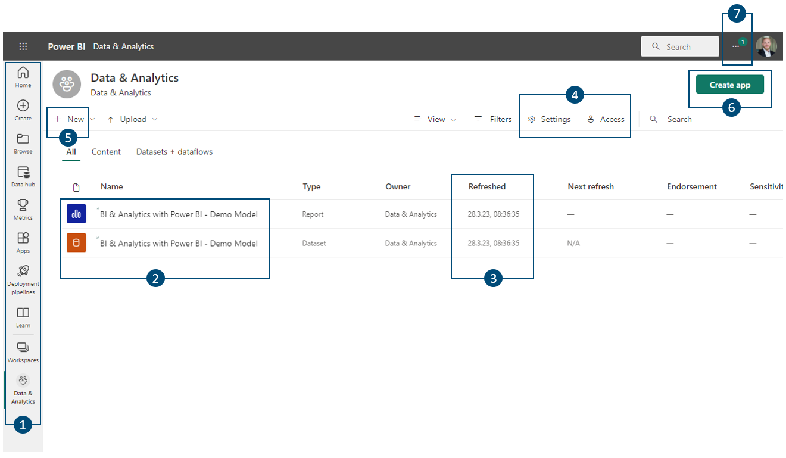This screenshot has width=786, height=458.
Task: Open Learn in the sidebar
Action: pos(23,317)
